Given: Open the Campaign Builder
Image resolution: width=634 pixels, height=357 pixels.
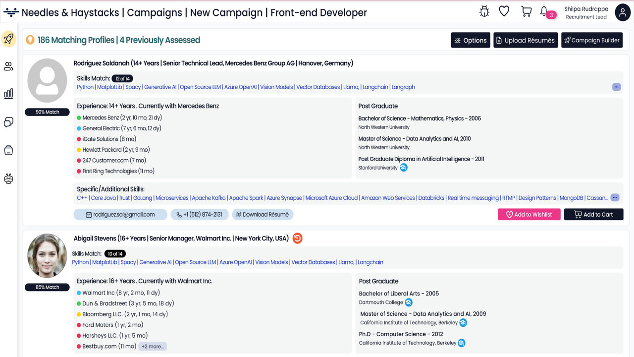Looking at the screenshot, I should [591, 41].
